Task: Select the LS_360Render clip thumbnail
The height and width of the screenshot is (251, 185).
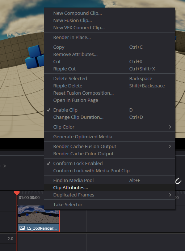Action: click(x=38, y=215)
